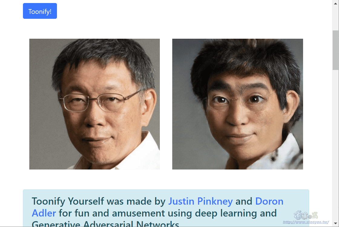Click the 'Generative Adversarial Networks' text
This screenshot has width=339, height=227.
point(105,224)
